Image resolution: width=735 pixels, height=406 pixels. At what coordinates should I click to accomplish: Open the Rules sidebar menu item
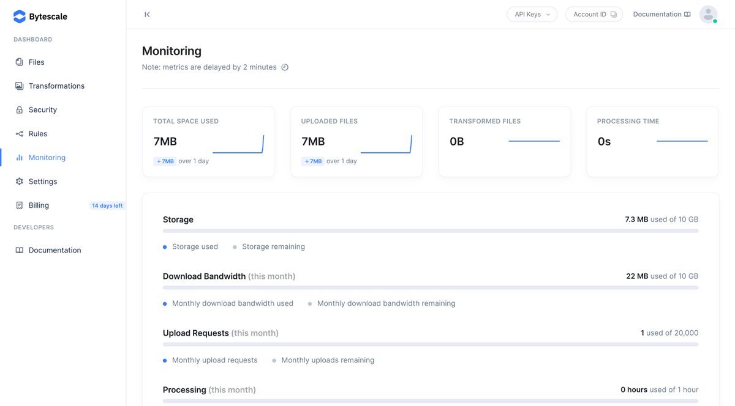coord(38,134)
